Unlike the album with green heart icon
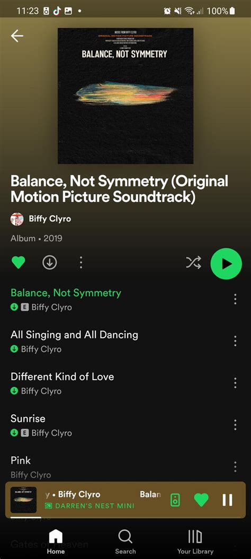 [x=18, y=263]
